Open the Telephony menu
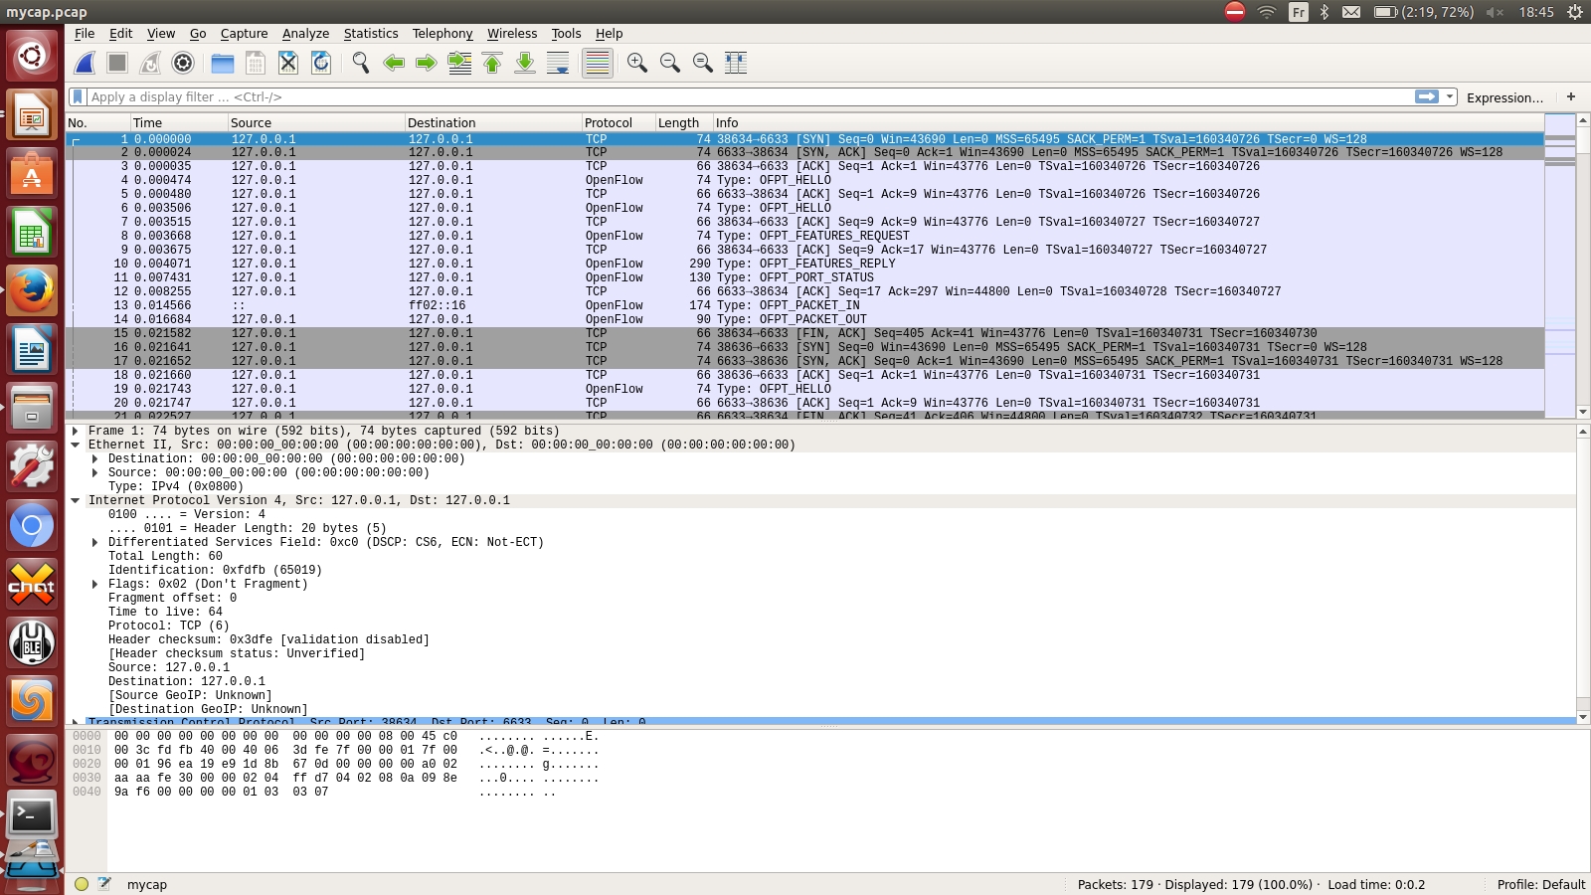The width and height of the screenshot is (1591, 895). point(442,33)
